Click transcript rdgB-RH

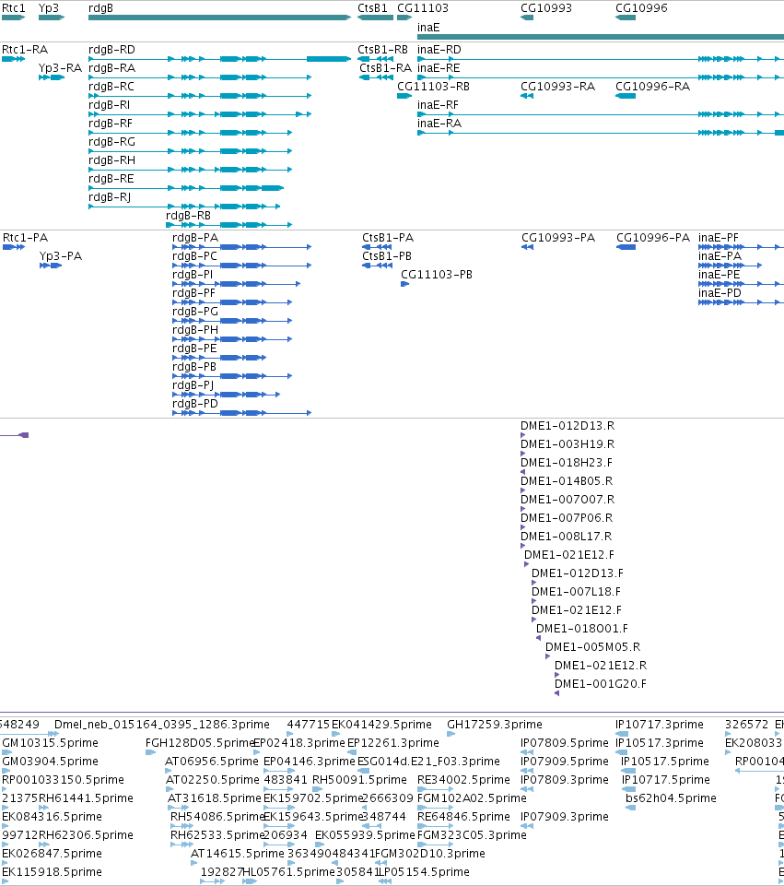[190, 170]
